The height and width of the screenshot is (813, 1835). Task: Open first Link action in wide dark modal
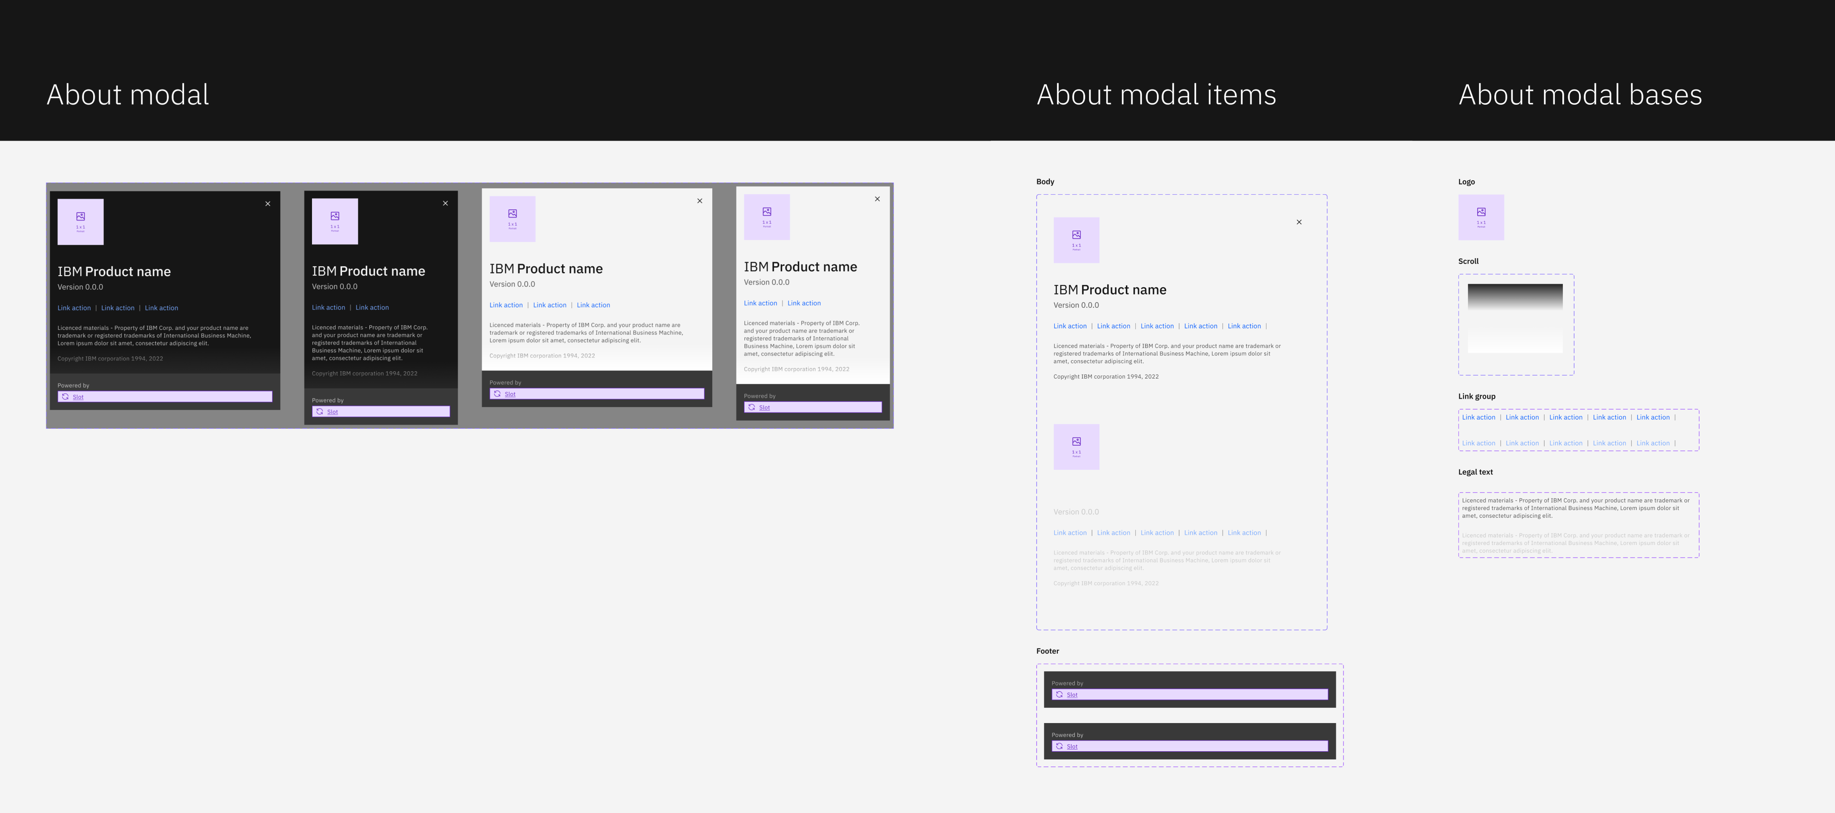[x=74, y=308]
